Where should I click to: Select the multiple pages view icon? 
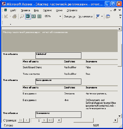click(39, 17)
